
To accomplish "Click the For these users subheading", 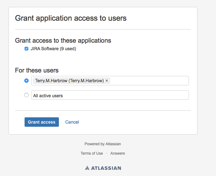I will click(x=37, y=70).
